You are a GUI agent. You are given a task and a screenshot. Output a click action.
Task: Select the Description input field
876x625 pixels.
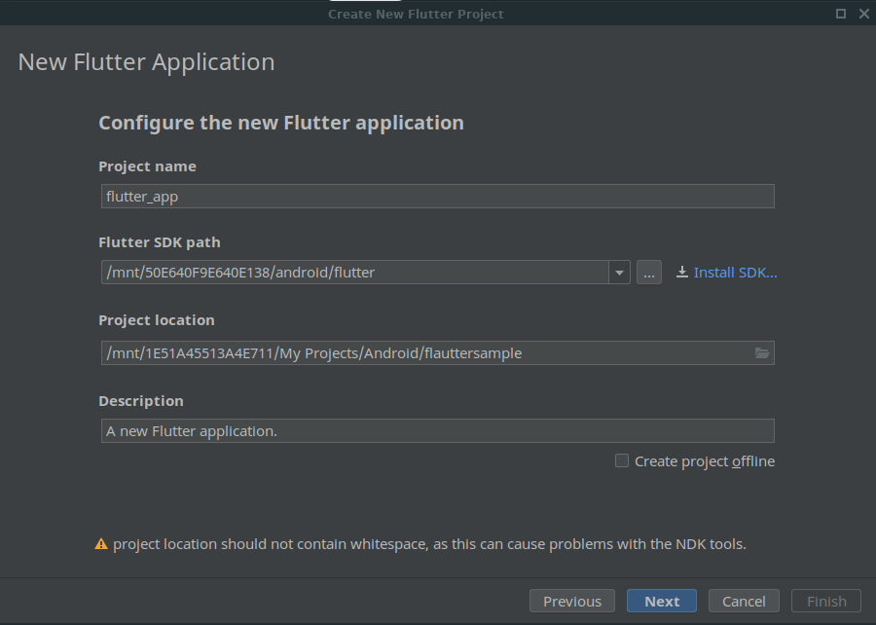(x=437, y=431)
